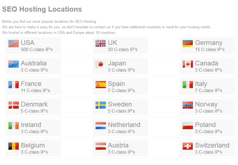Open the Italy location name
Viewport: 238px width, 165px height.
click(x=201, y=84)
